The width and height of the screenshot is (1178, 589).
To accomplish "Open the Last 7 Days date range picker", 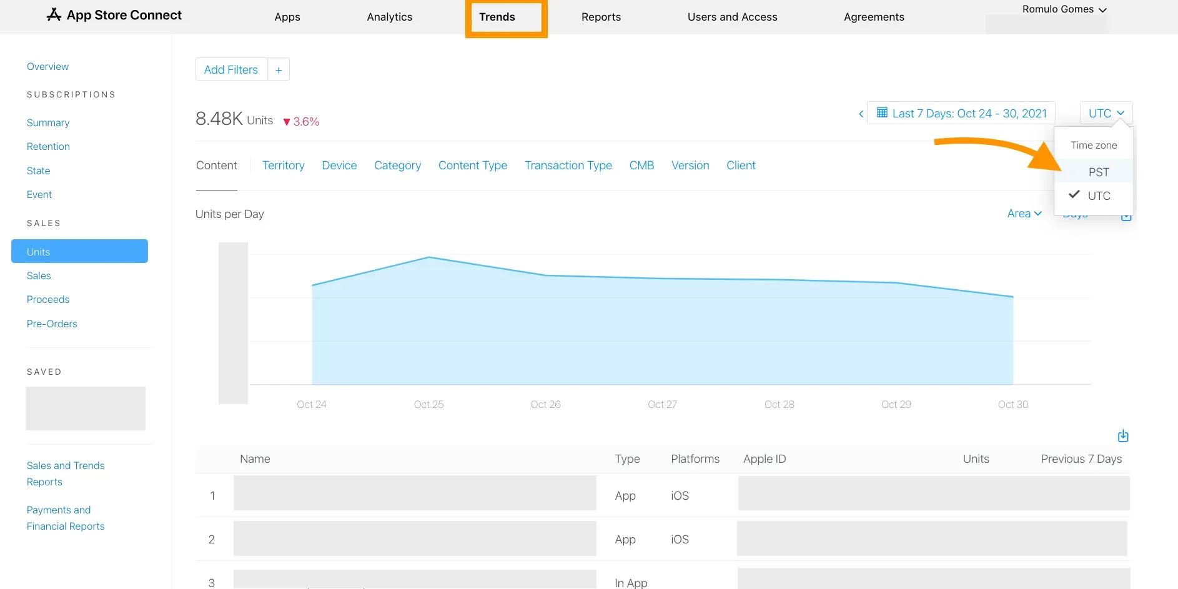I will [961, 113].
